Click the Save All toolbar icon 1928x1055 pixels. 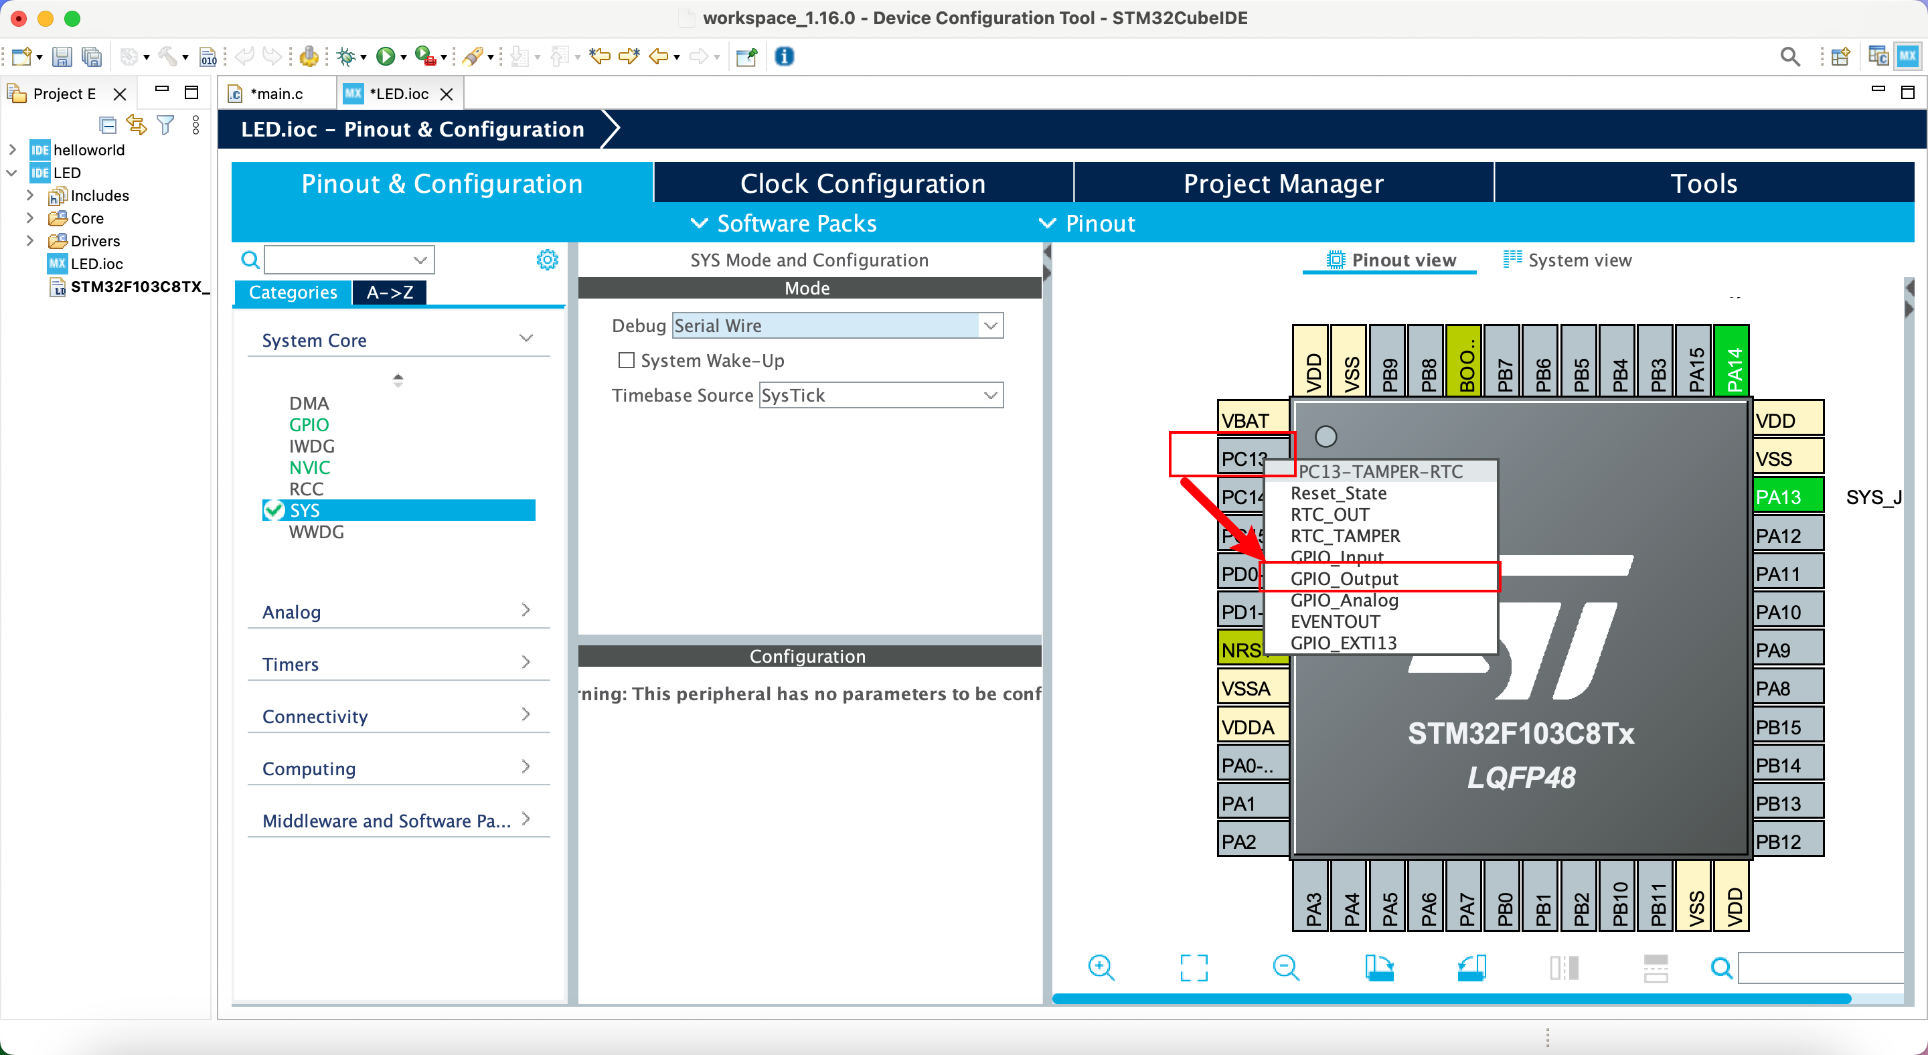pyautogui.click(x=91, y=56)
